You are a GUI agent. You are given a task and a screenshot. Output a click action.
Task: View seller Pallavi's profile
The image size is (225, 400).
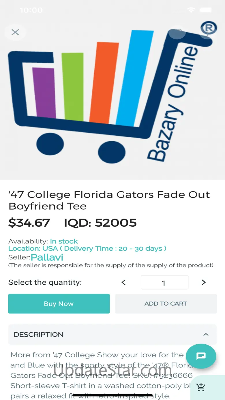pyautogui.click(x=47, y=257)
